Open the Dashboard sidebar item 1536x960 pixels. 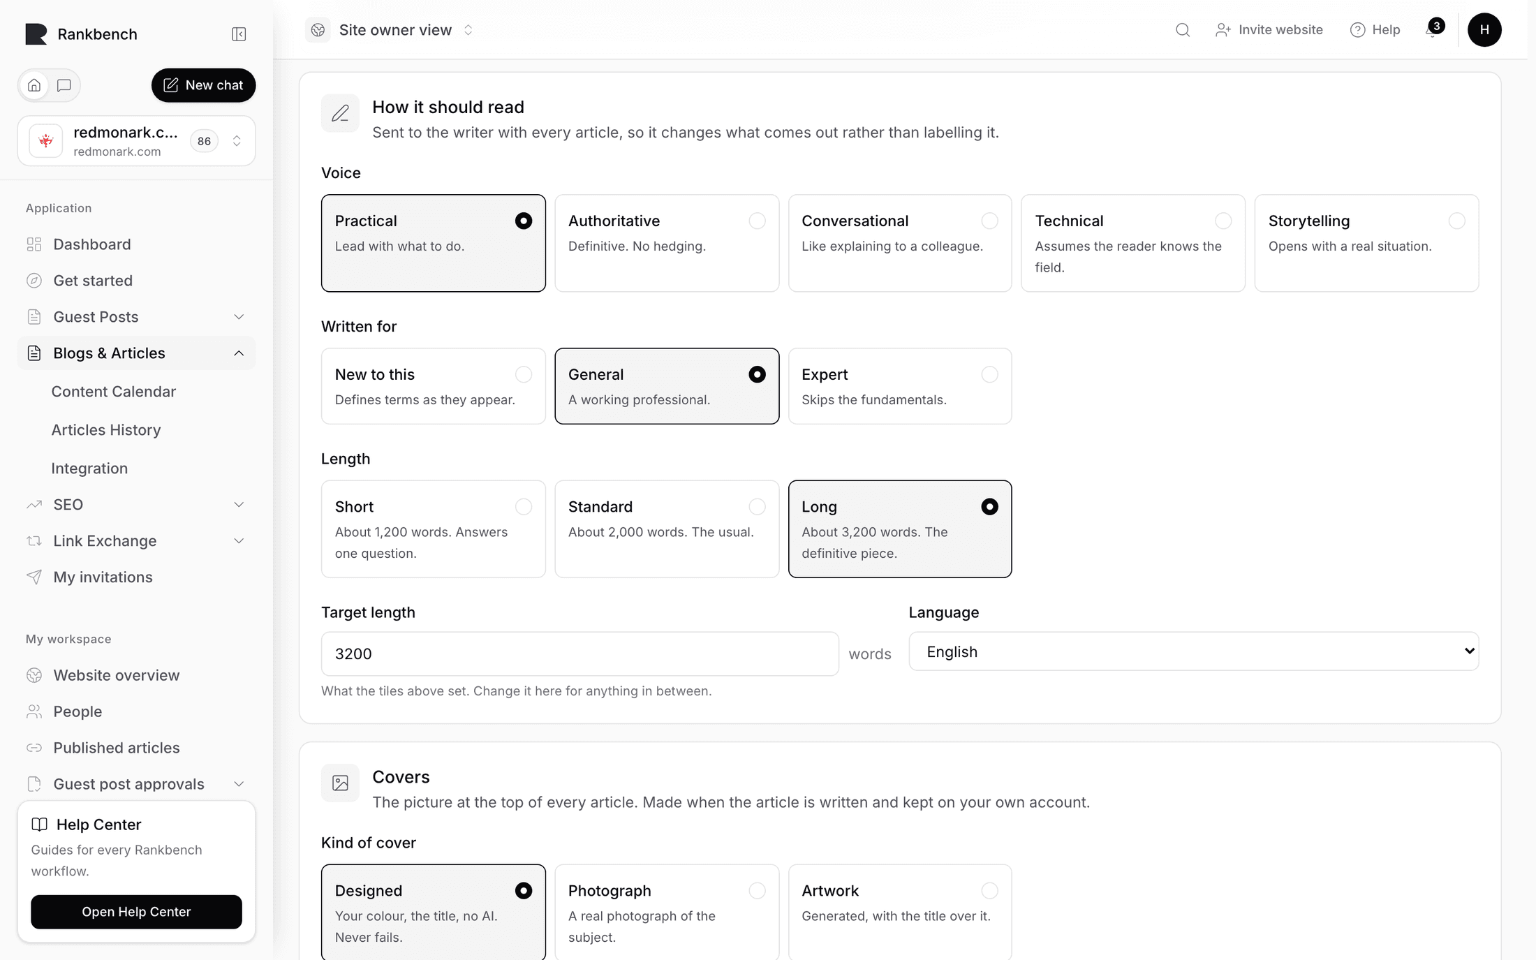(136, 244)
